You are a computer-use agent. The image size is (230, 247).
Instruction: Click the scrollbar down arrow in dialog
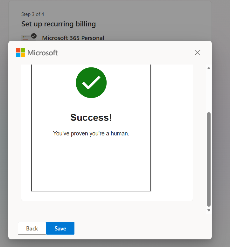(209, 210)
